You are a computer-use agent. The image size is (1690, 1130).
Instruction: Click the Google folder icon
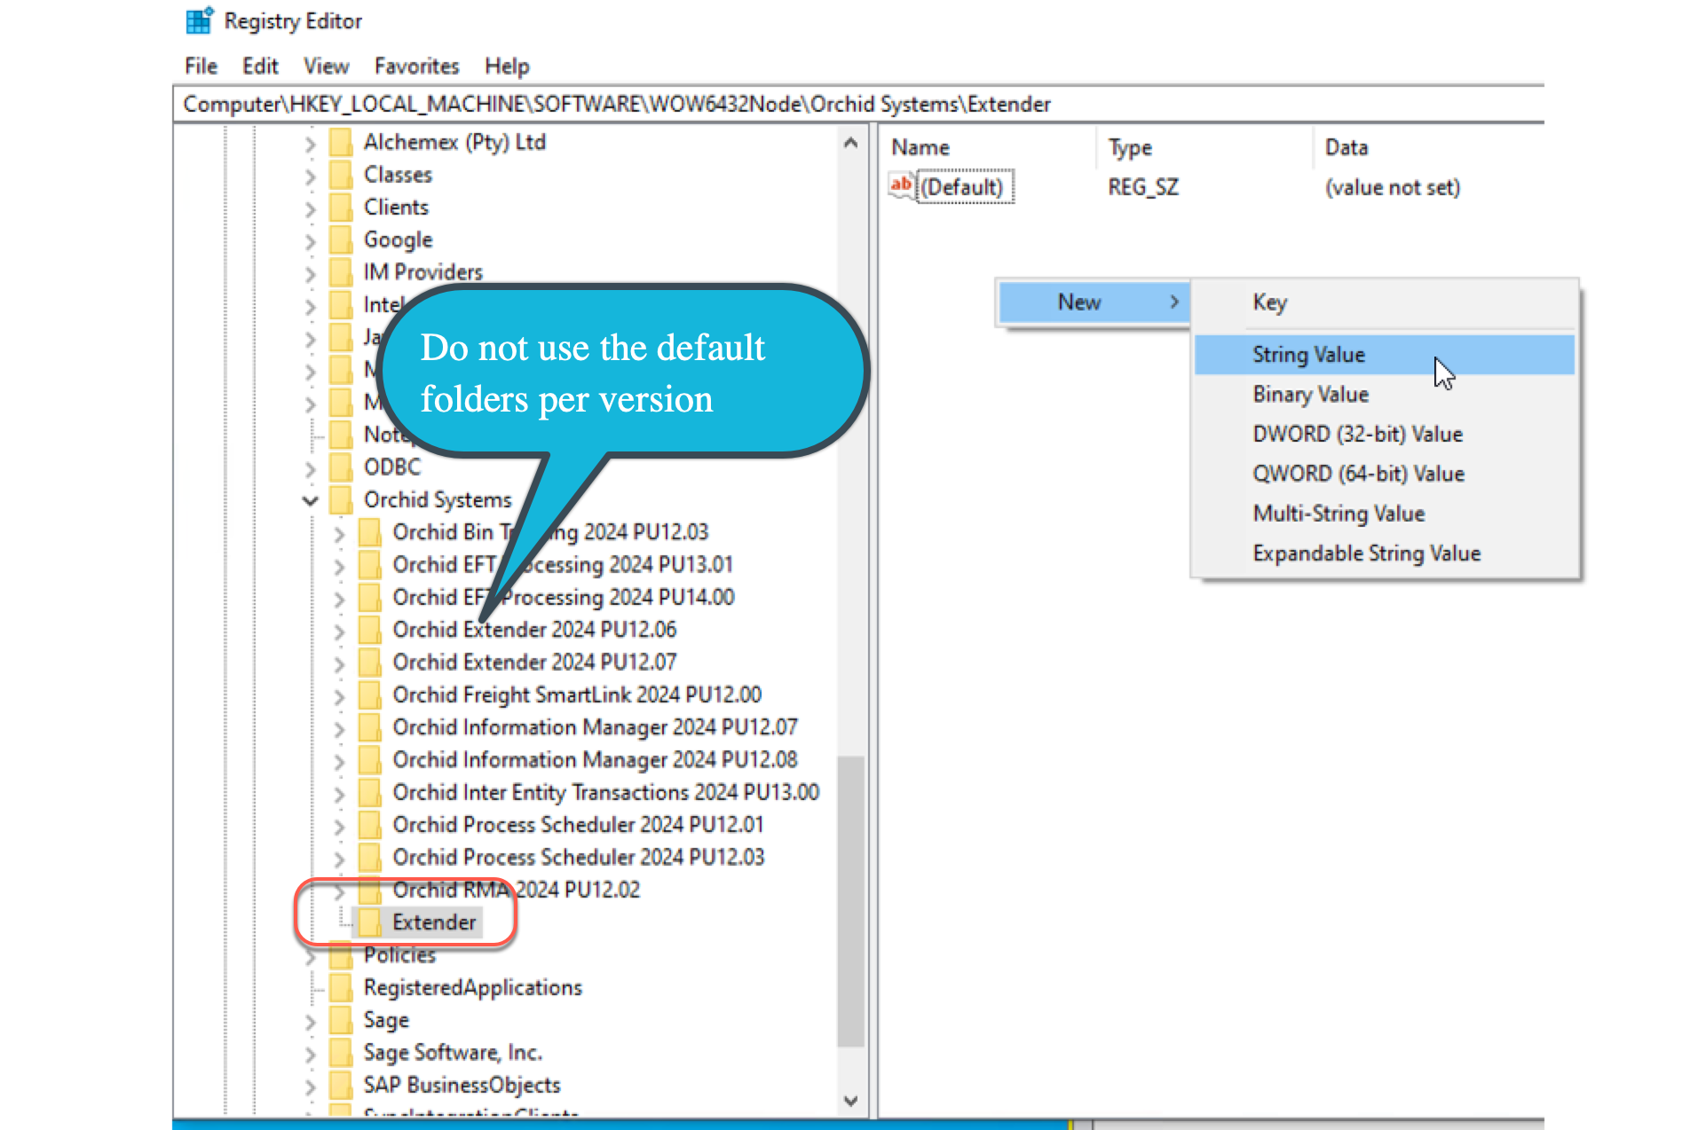coord(341,239)
